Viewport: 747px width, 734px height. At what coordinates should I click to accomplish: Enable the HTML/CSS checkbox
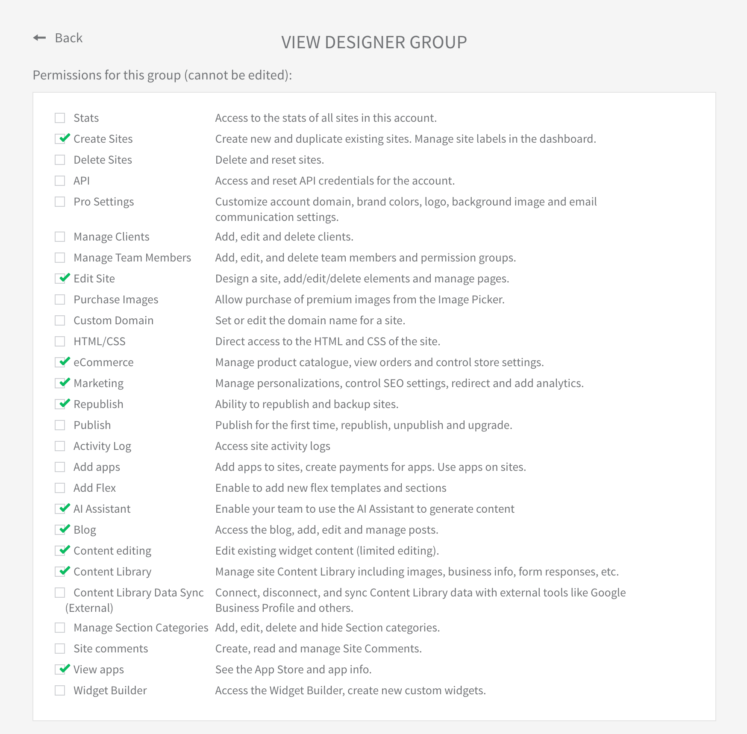pos(60,341)
